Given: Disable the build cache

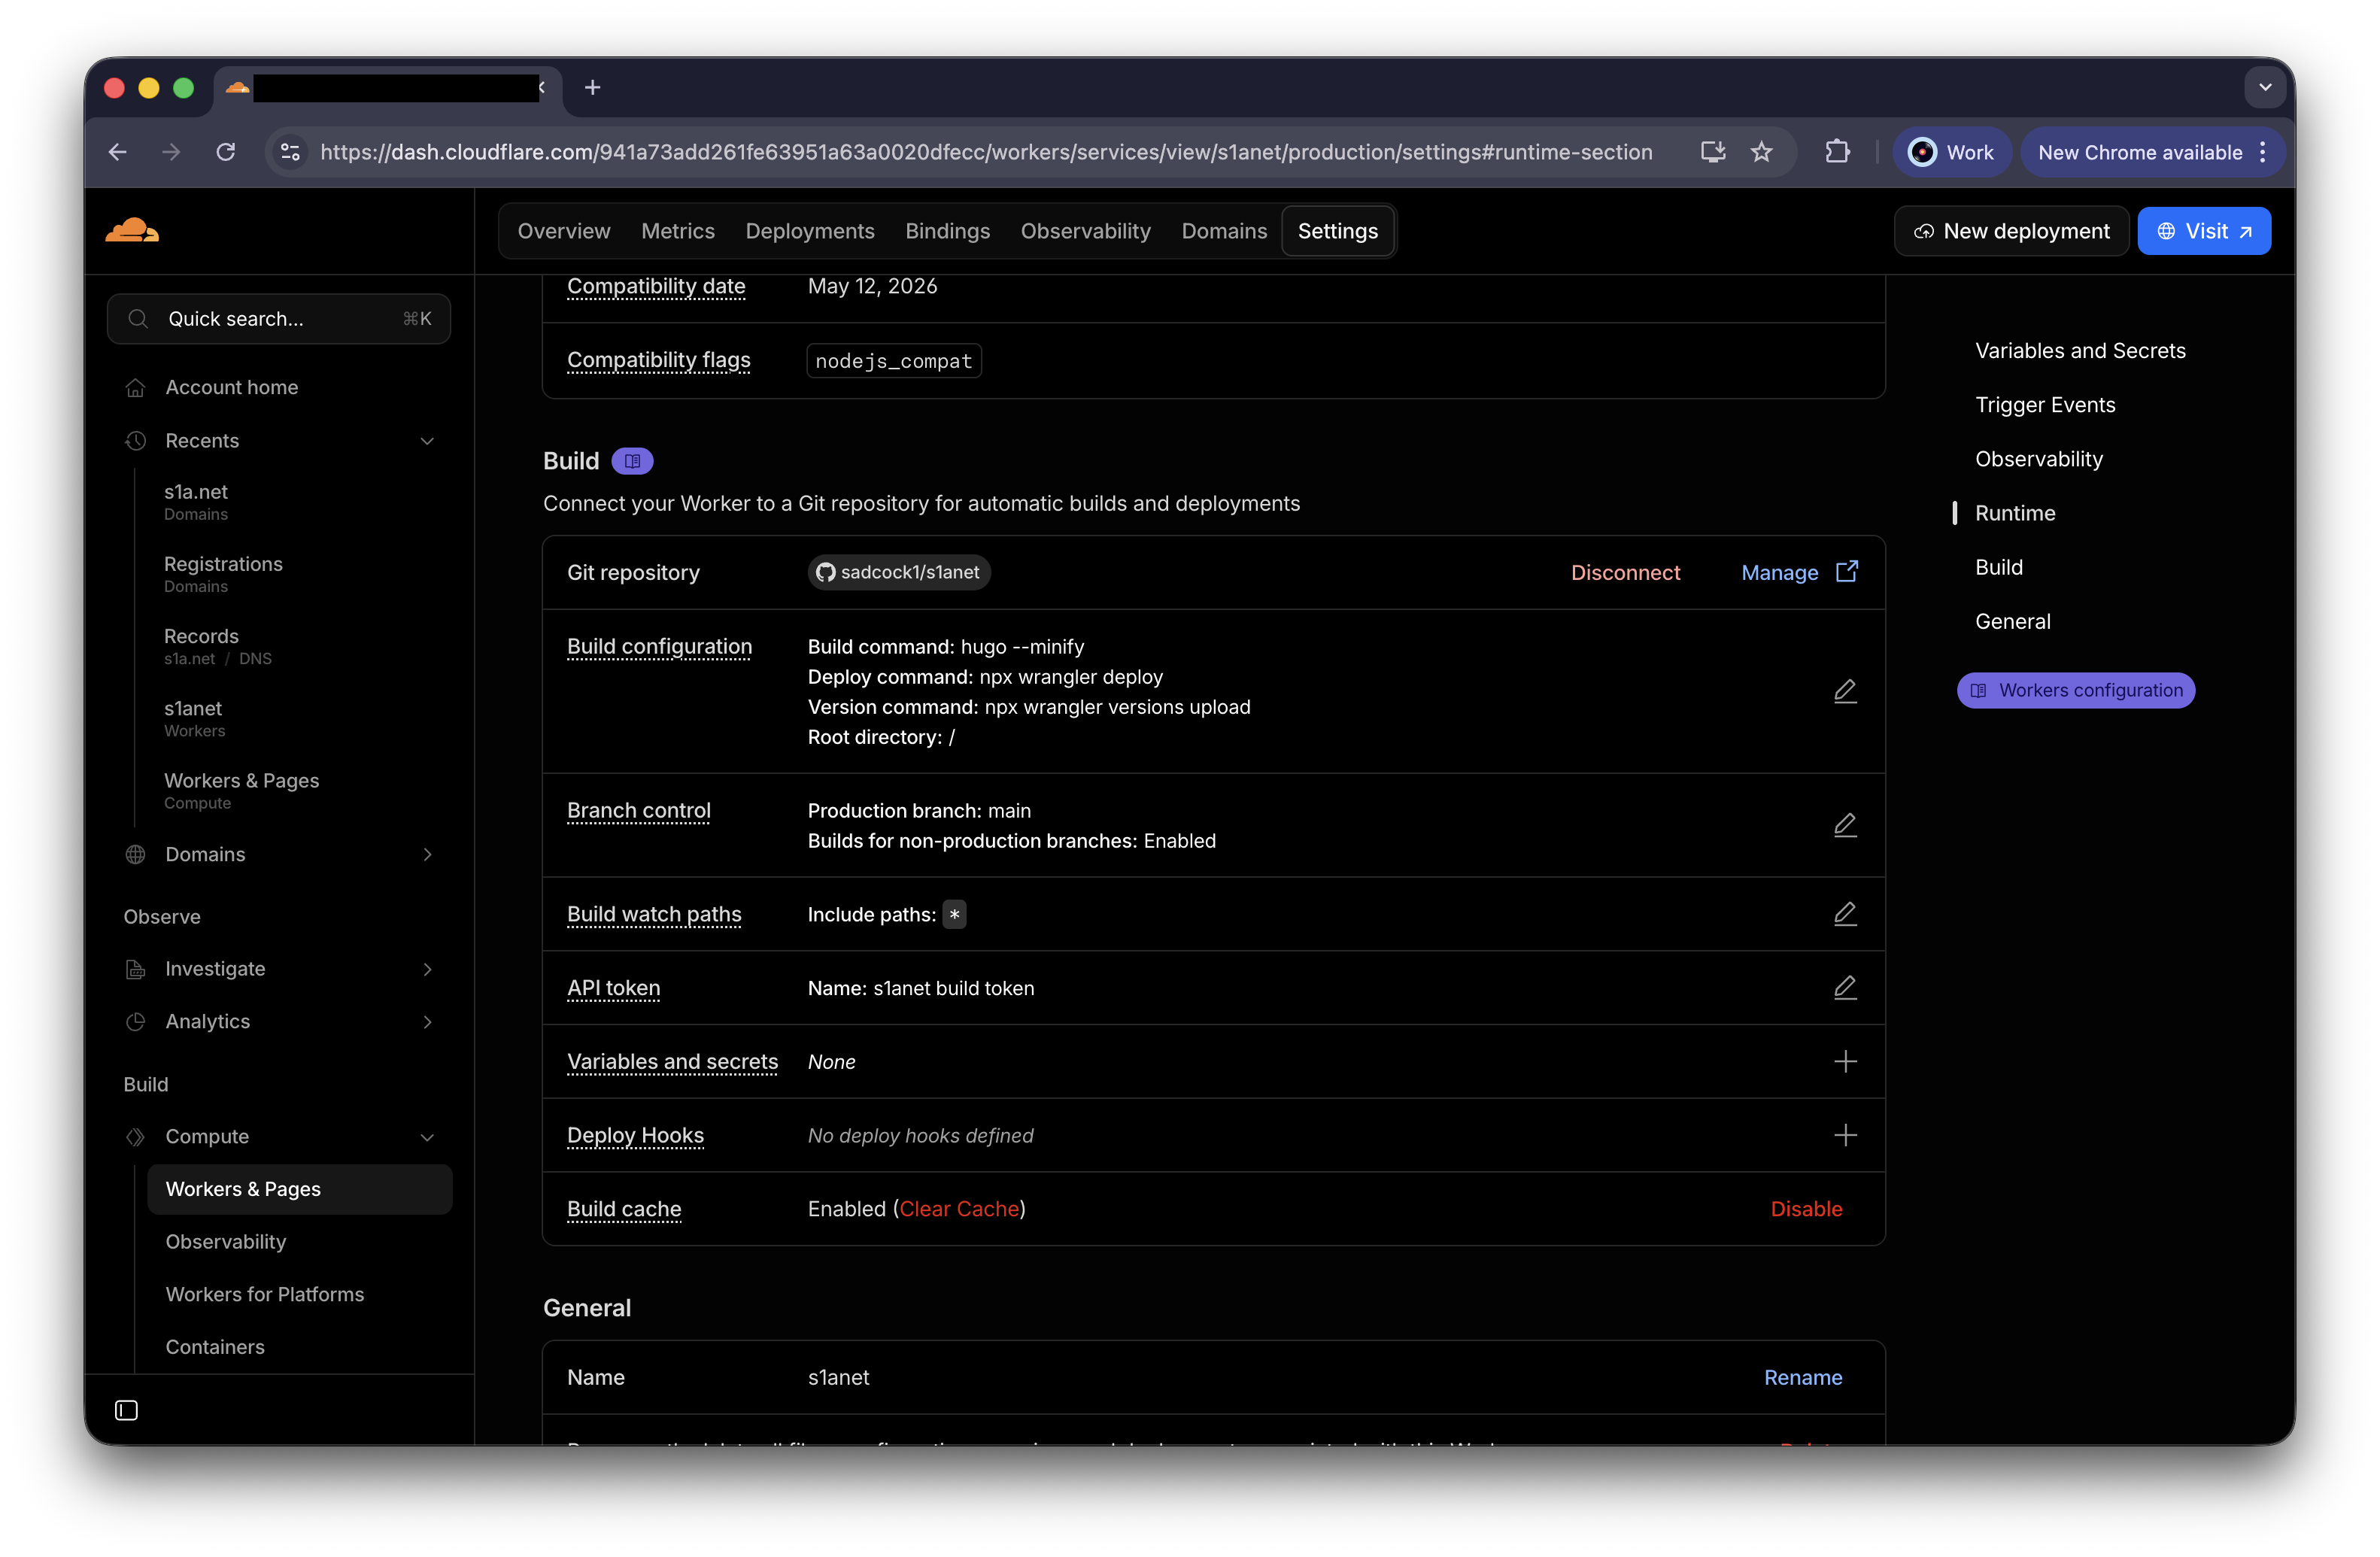Looking at the screenshot, I should tap(1806, 1209).
